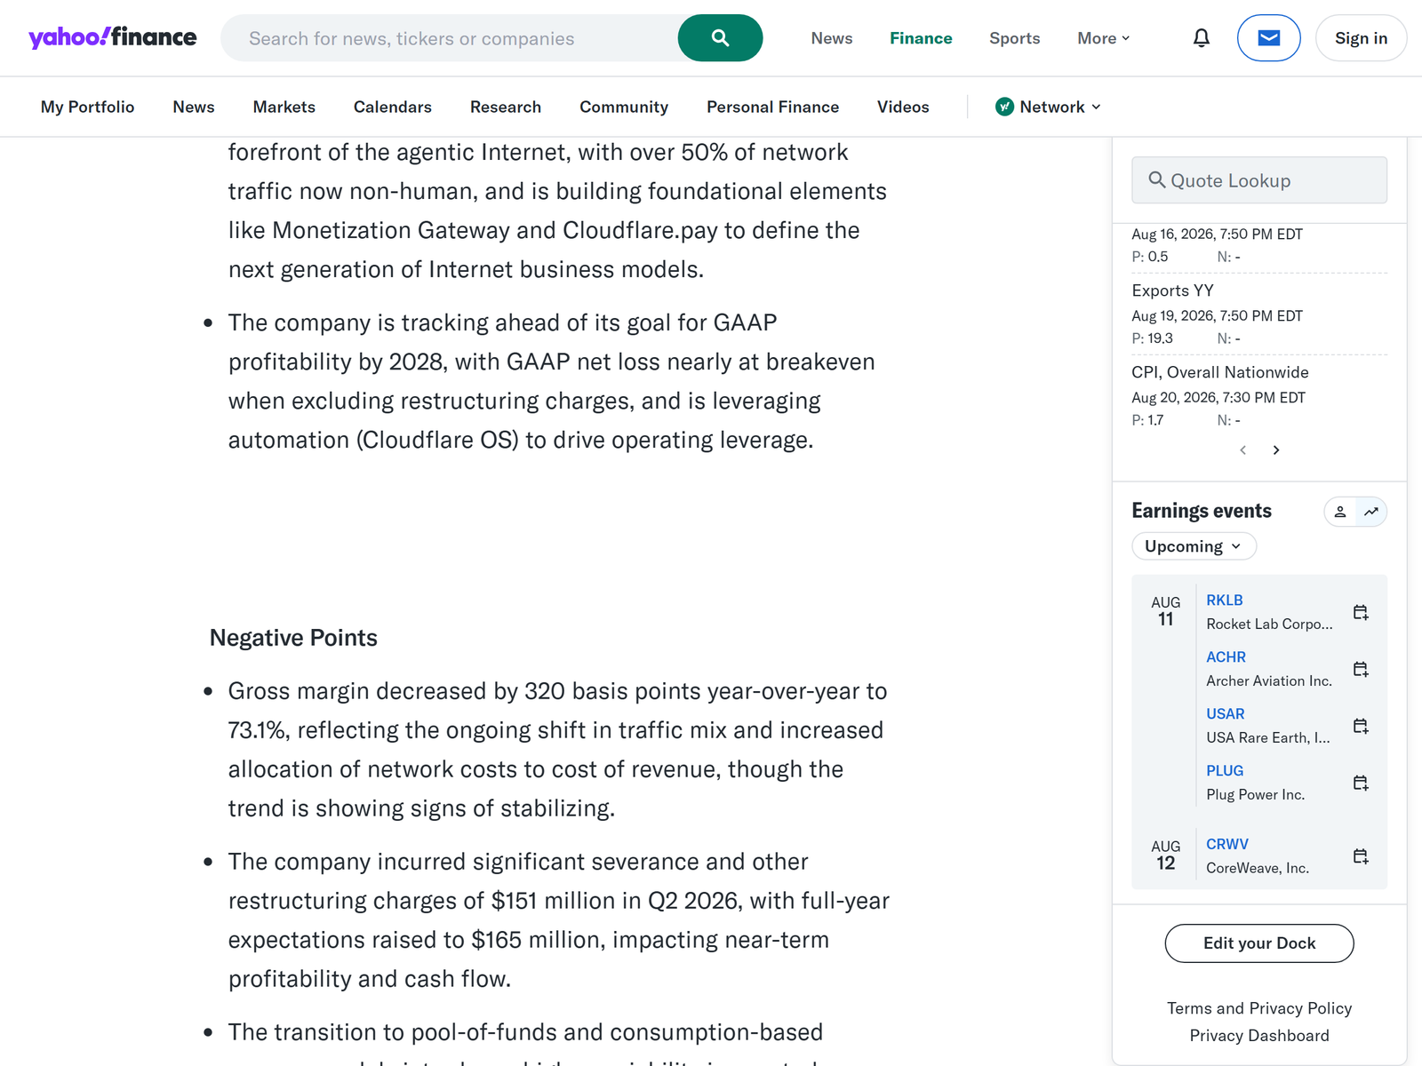This screenshot has height=1066, width=1422.
Task: Open the ACHR ticker link
Action: coord(1226,657)
